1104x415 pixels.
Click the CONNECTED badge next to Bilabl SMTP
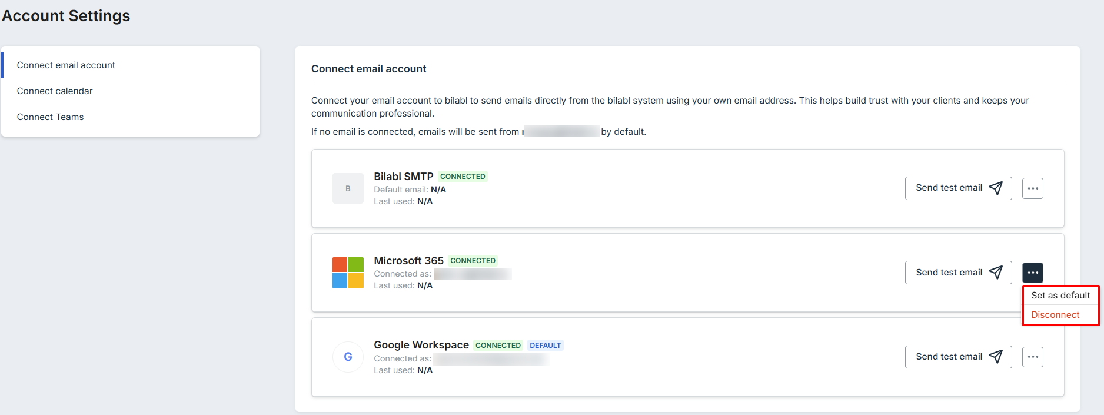click(x=463, y=177)
